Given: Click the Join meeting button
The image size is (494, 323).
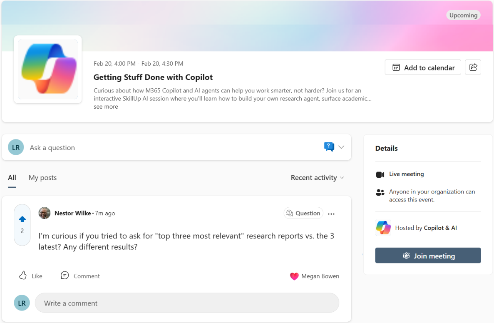Looking at the screenshot, I should [428, 256].
